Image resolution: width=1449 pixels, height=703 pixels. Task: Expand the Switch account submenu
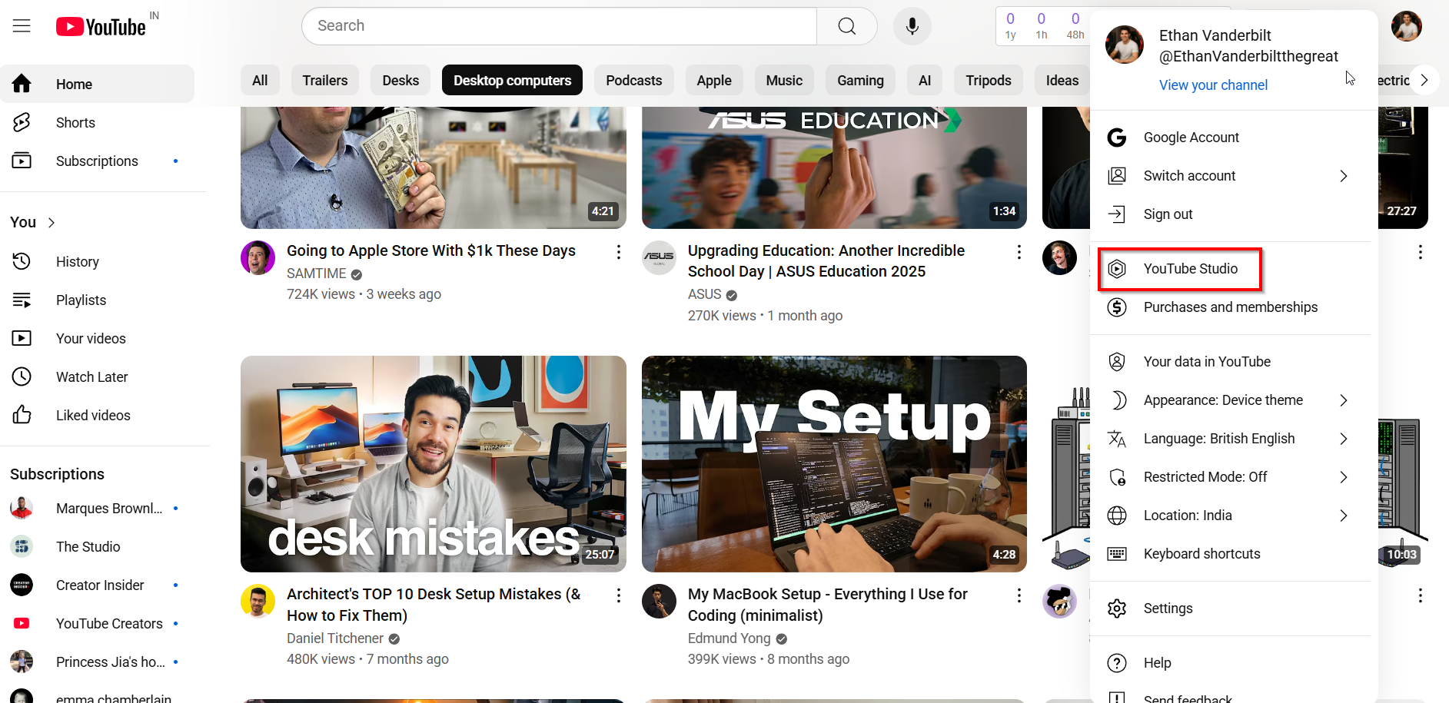(1189, 175)
